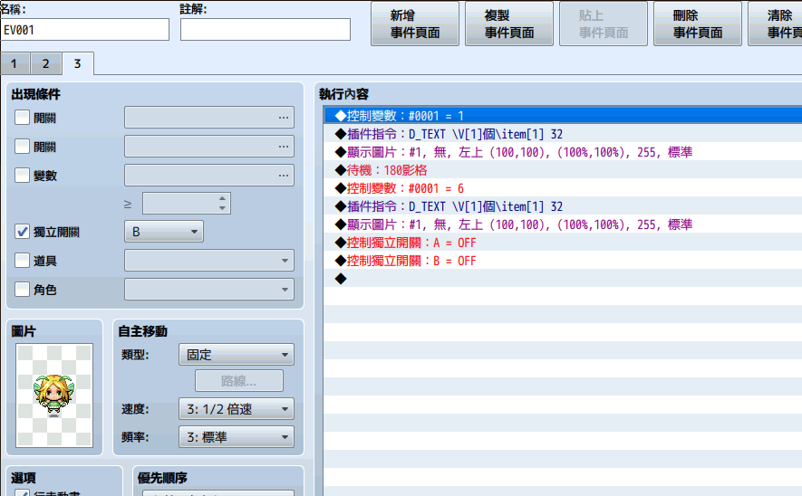
Task: Click the 清除事件頁面 button
Action: tap(776, 24)
